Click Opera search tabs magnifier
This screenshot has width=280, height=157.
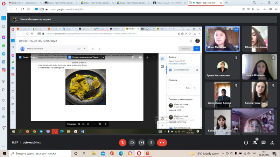click(x=254, y=3)
